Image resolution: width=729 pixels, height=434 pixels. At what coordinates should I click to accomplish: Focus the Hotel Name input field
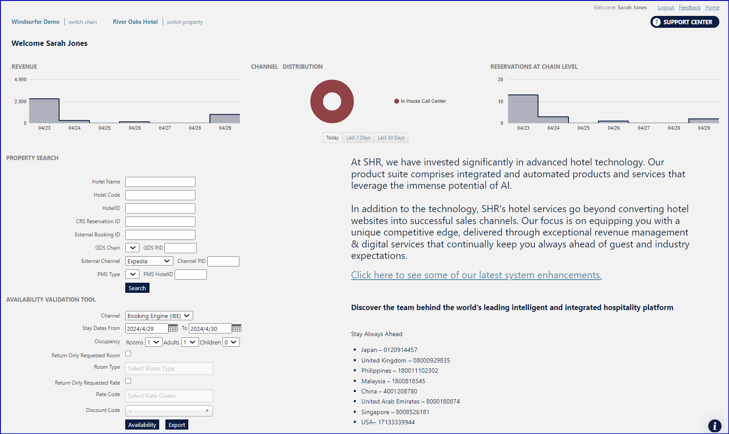pyautogui.click(x=160, y=182)
